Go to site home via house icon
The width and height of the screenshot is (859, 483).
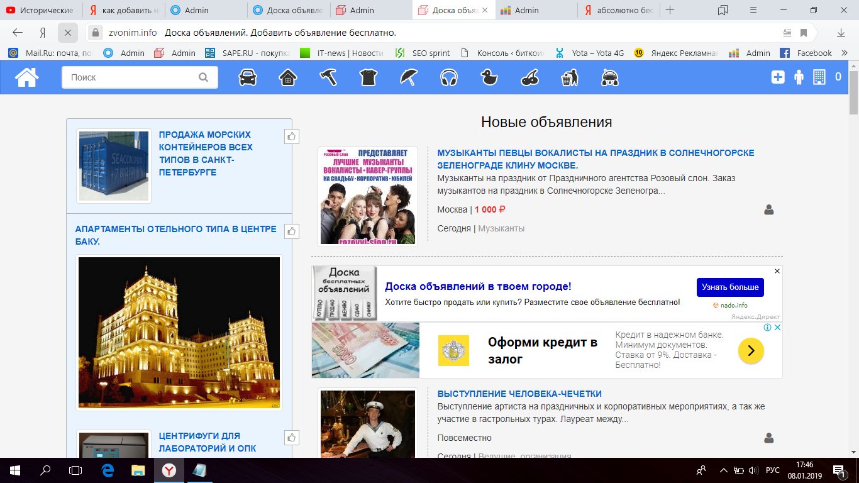pos(27,77)
